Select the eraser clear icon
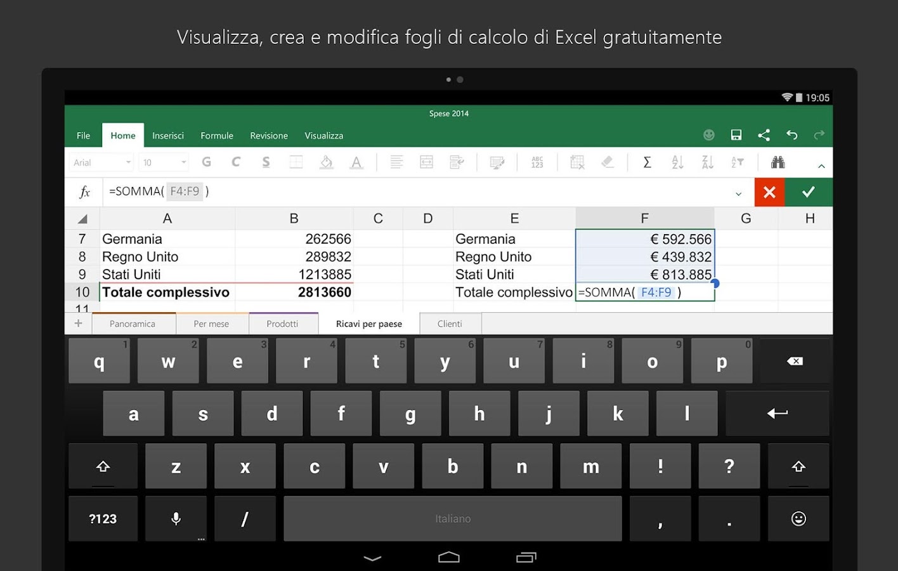The width and height of the screenshot is (898, 571). point(608,162)
